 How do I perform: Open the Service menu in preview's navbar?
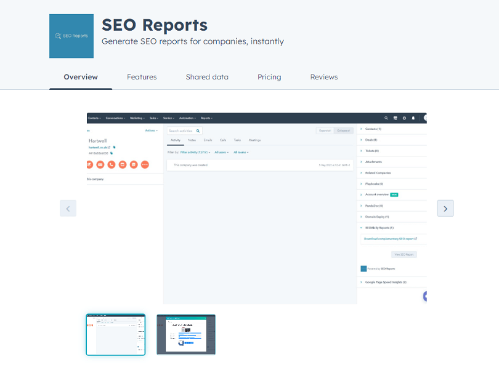coord(169,118)
